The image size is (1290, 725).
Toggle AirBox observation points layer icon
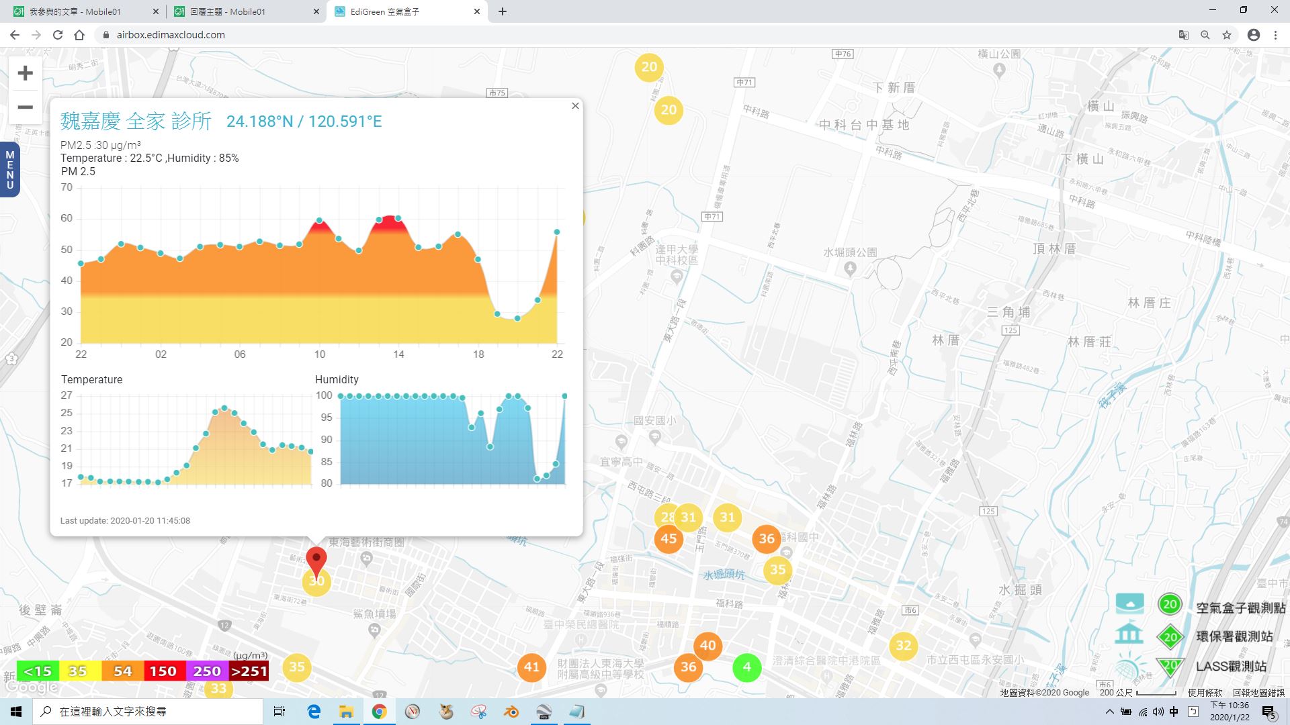coord(1129,603)
